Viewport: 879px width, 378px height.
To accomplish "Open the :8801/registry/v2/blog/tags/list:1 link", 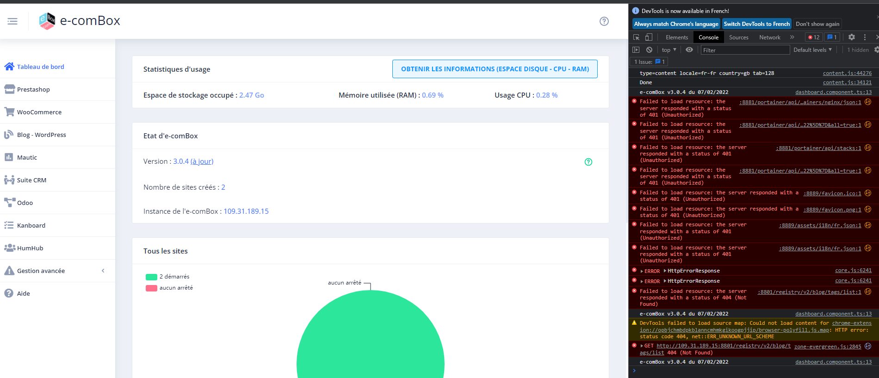I will pyautogui.click(x=809, y=292).
